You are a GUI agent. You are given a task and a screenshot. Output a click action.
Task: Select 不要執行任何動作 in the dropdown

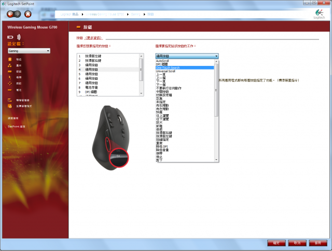click(x=185, y=88)
